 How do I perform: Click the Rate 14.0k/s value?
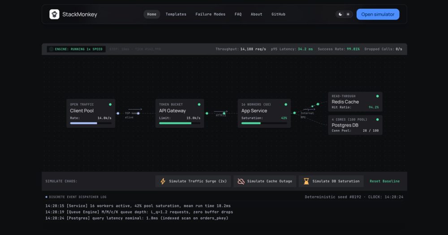tap(104, 118)
